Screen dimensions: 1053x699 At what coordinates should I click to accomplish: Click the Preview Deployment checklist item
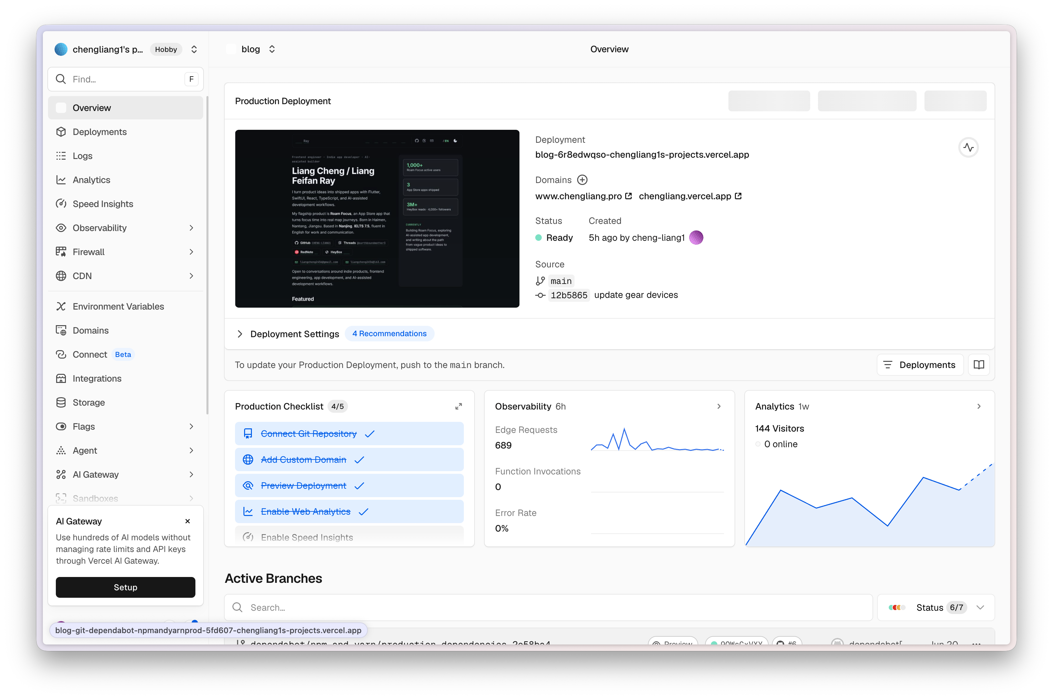tap(349, 486)
